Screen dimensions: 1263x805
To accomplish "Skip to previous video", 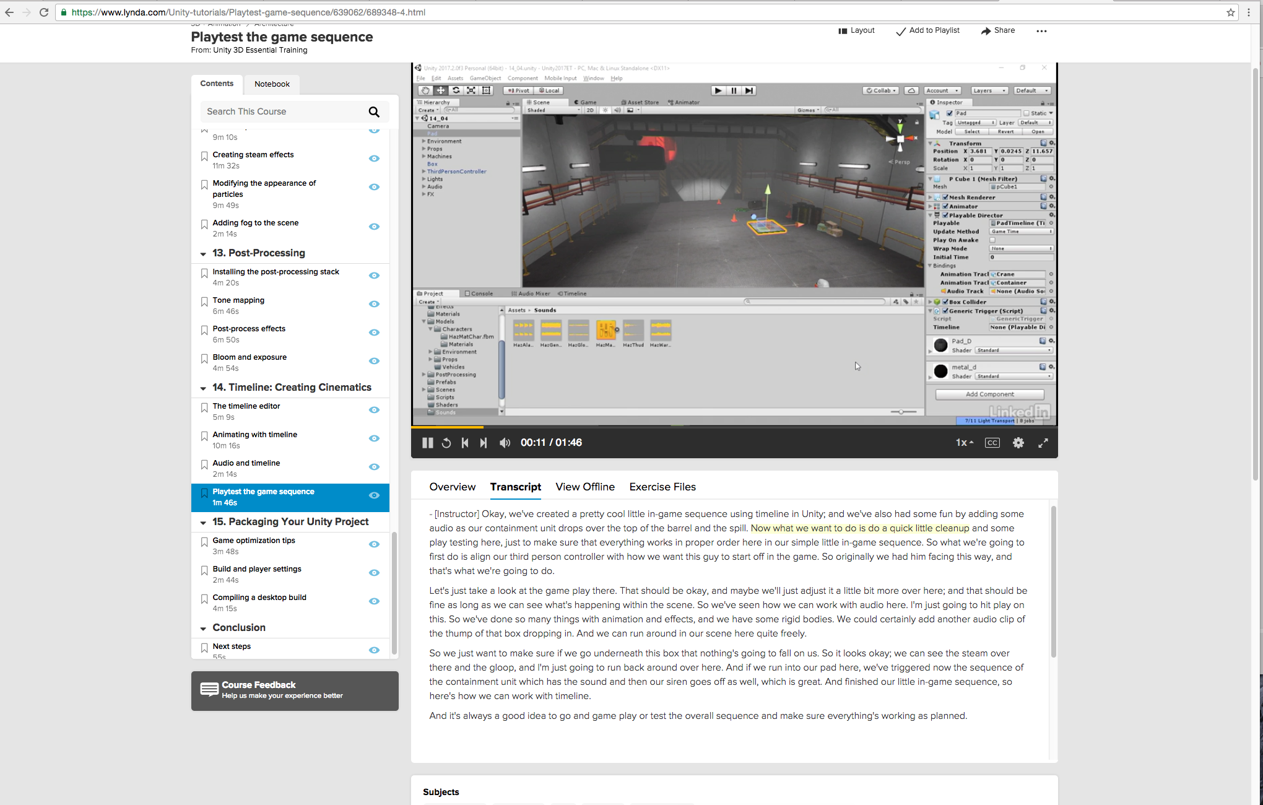I will tap(465, 443).
